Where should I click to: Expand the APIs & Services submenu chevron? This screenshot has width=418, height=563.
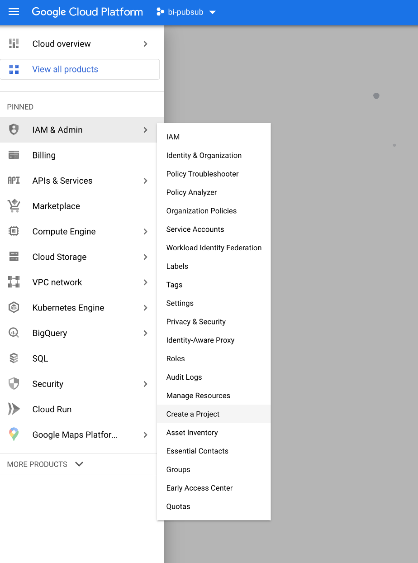145,181
